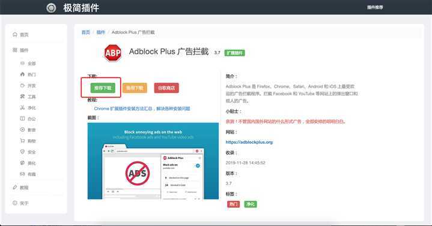Screen dimensions: 432x226
Task: Open the Adblock Plus screenshot image
Action: tap(153, 161)
